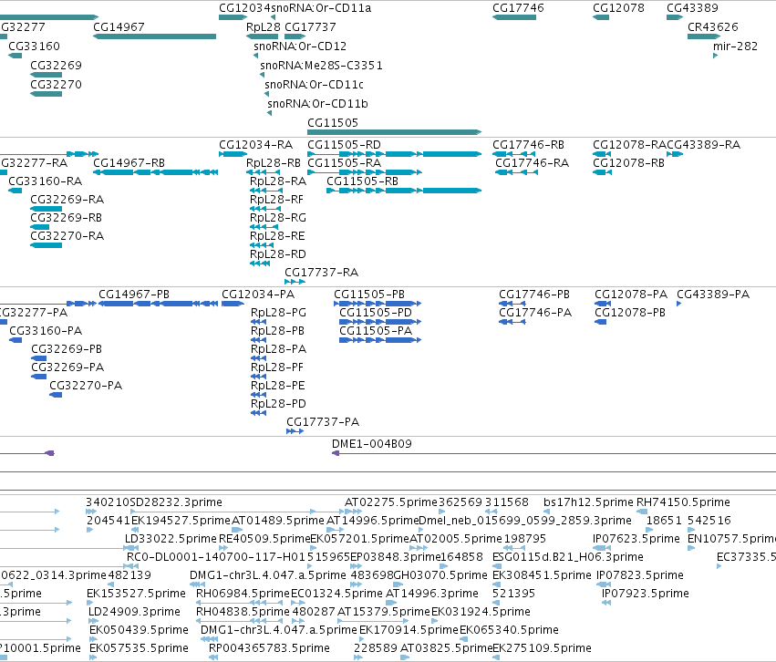Click the CR43626 gene label

713,27
